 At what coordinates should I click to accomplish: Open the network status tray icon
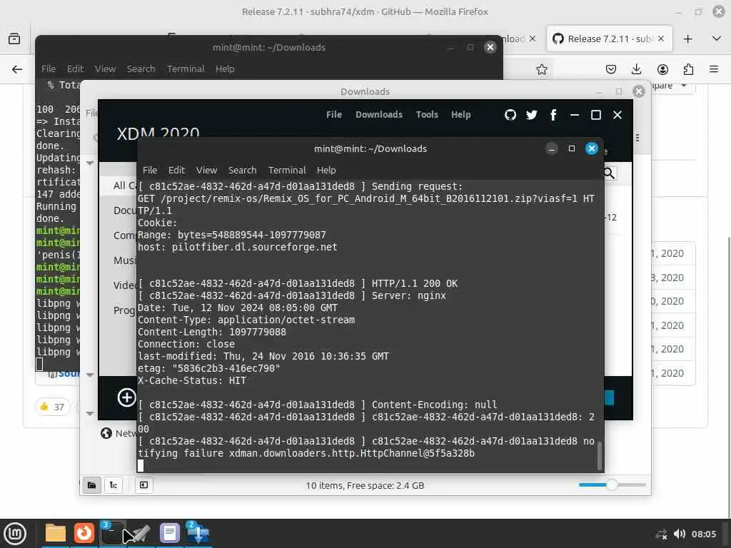pyautogui.click(x=661, y=534)
